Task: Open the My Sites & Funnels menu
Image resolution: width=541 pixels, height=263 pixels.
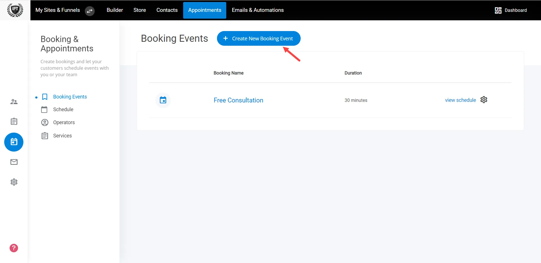Action: [58, 10]
